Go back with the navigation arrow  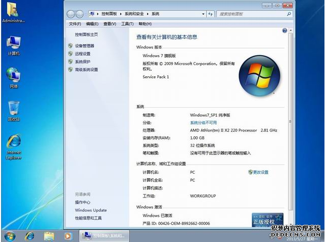[71, 14]
